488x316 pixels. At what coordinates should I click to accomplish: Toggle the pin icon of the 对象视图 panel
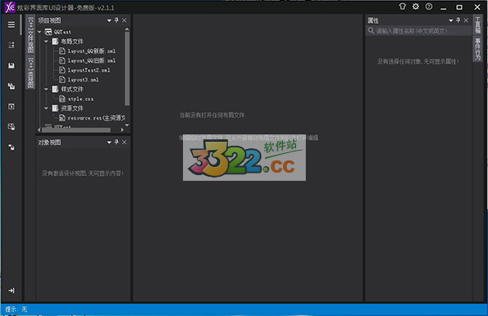116,142
